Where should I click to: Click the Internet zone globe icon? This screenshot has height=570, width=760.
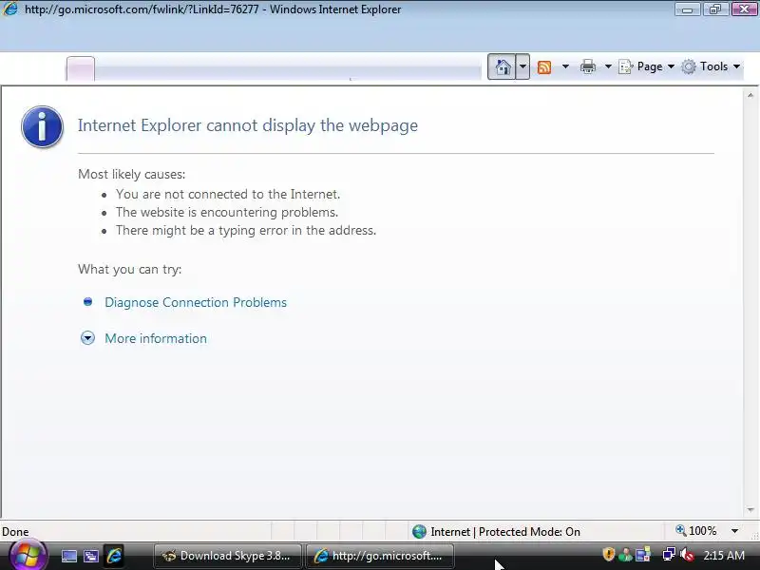coord(419,532)
